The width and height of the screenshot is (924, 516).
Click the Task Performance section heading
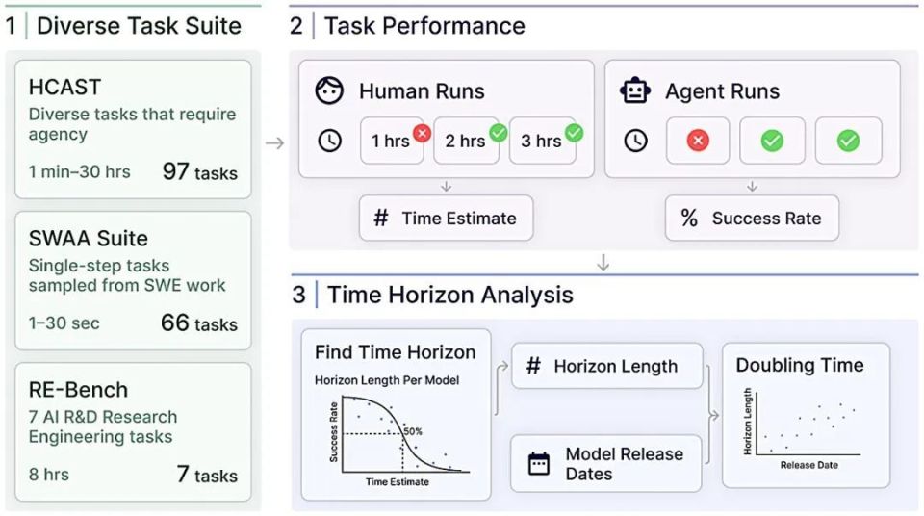coord(424,26)
